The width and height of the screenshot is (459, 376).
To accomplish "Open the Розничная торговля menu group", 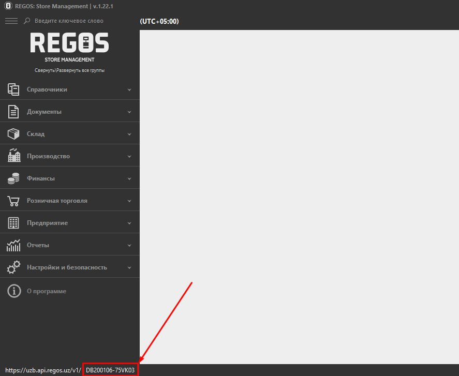I will click(x=70, y=201).
